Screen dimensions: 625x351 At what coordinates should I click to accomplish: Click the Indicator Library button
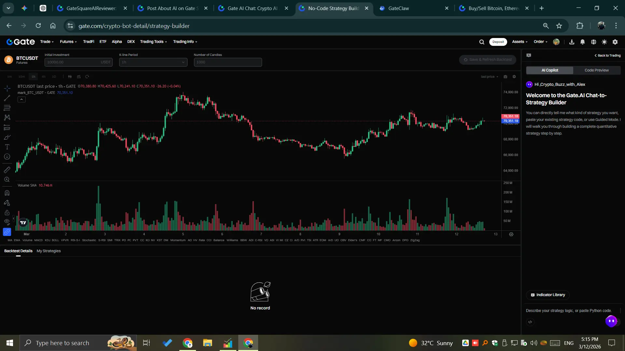[x=548, y=295]
